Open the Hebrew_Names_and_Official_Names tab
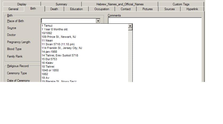 [120, 4]
